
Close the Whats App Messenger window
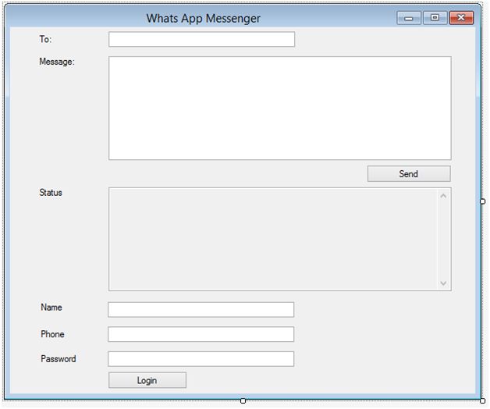pos(461,18)
